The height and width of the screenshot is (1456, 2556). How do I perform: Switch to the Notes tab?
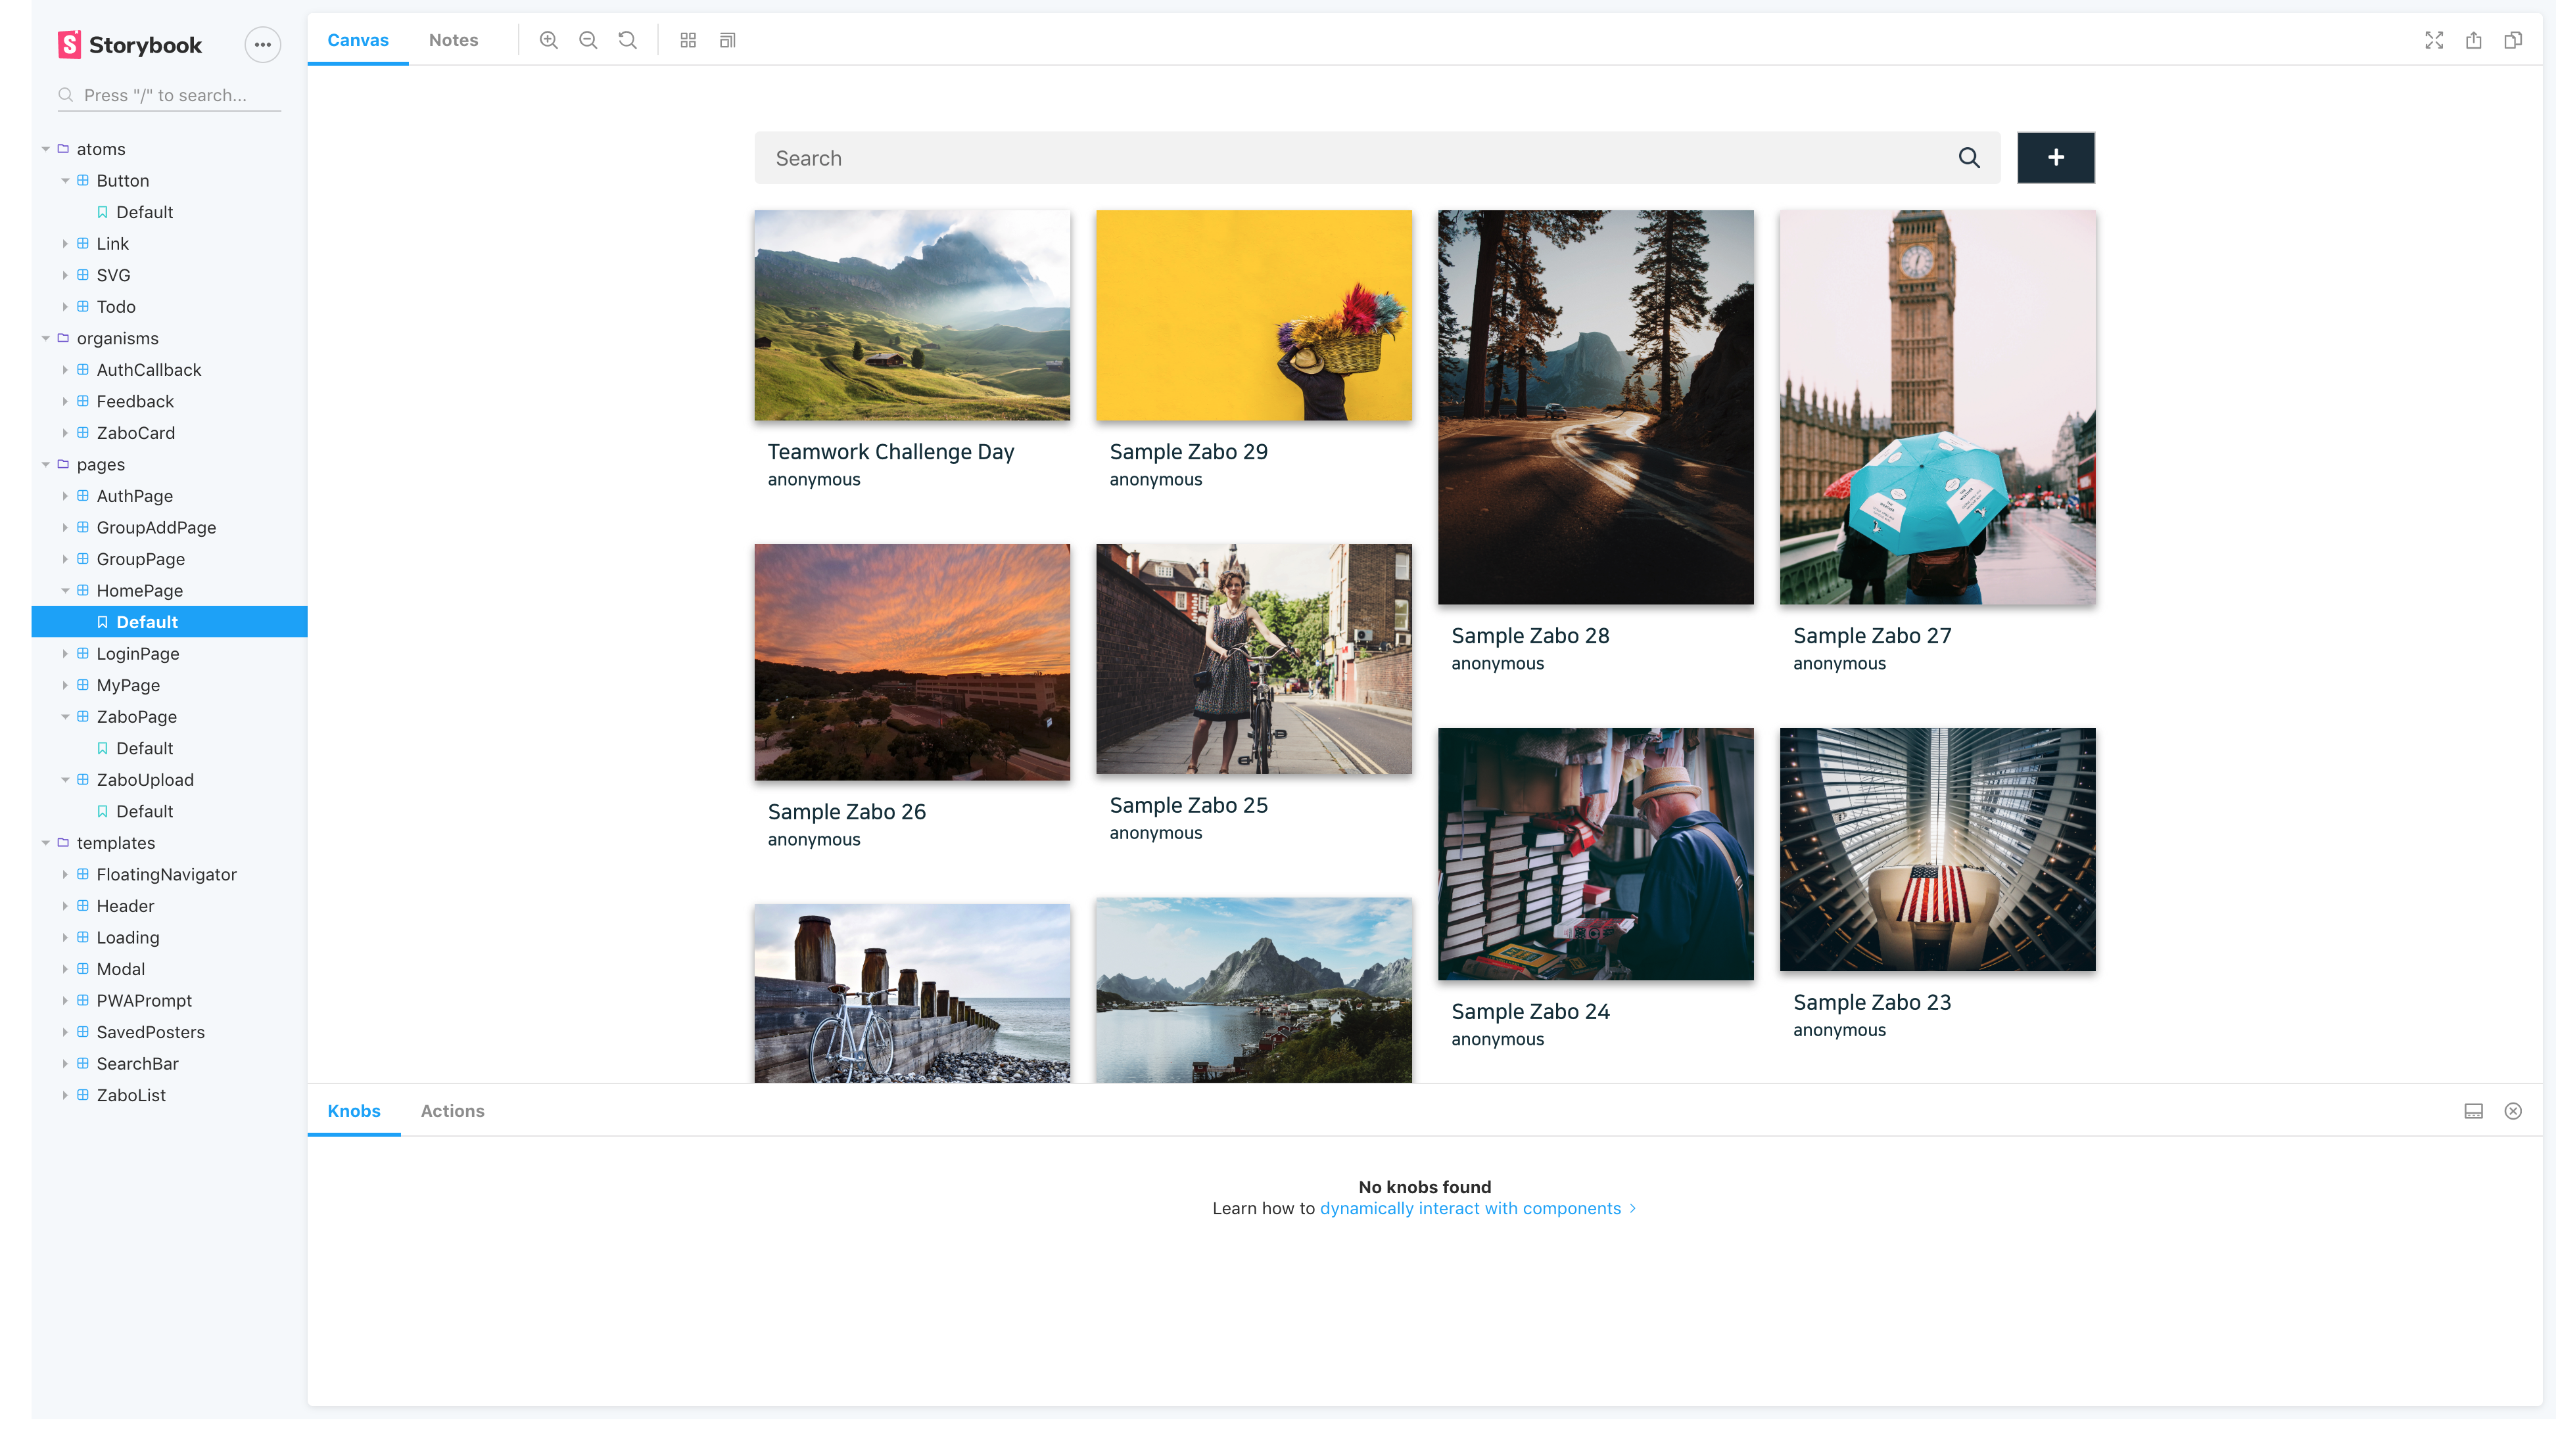pyautogui.click(x=453, y=40)
